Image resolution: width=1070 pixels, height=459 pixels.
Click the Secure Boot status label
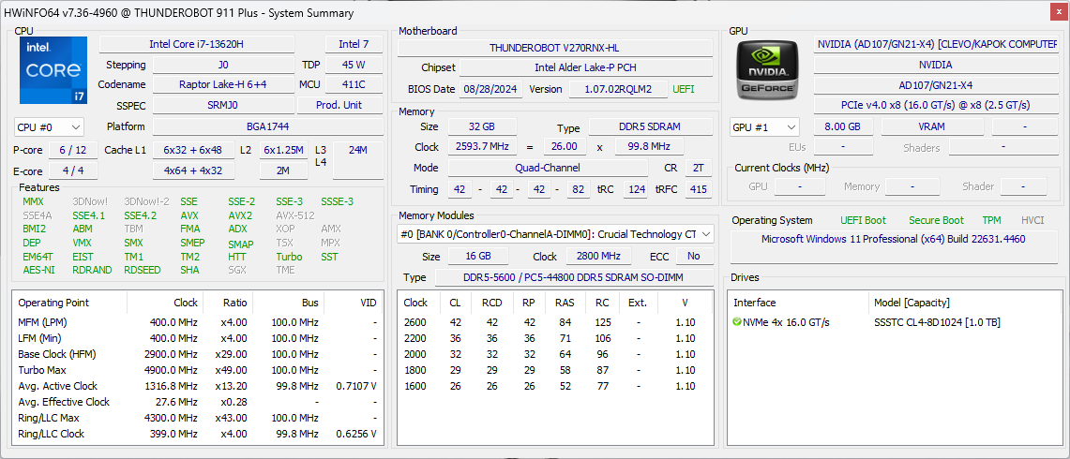[936, 220]
